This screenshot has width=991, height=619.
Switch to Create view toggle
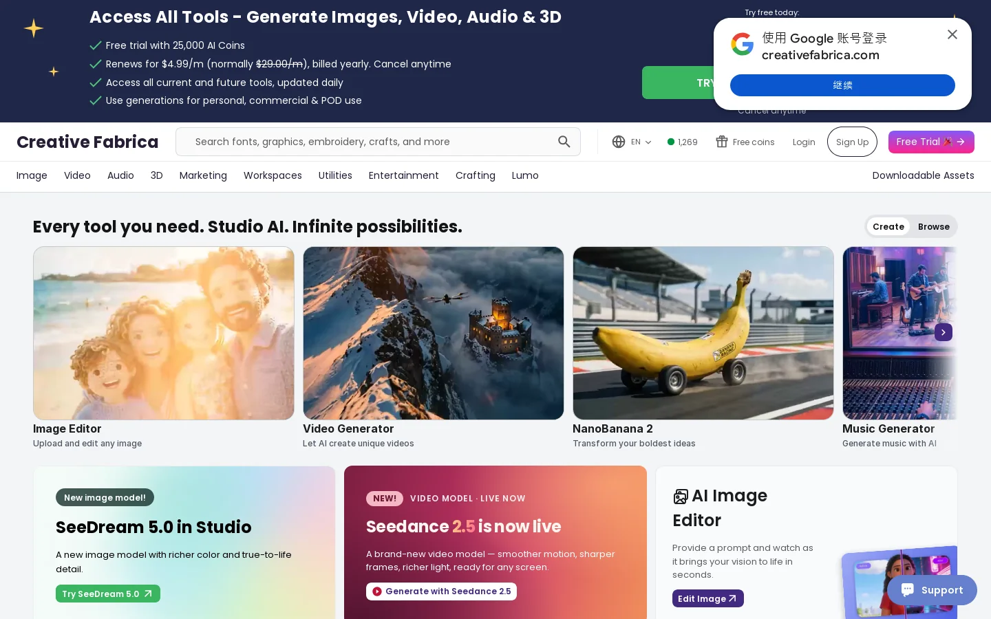coord(888,227)
